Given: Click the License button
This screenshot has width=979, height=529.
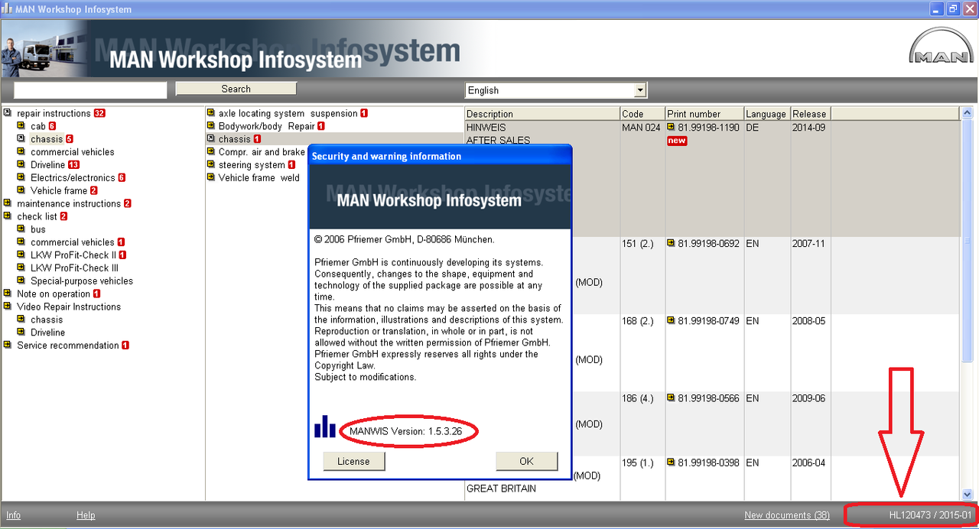Looking at the screenshot, I should (353, 461).
